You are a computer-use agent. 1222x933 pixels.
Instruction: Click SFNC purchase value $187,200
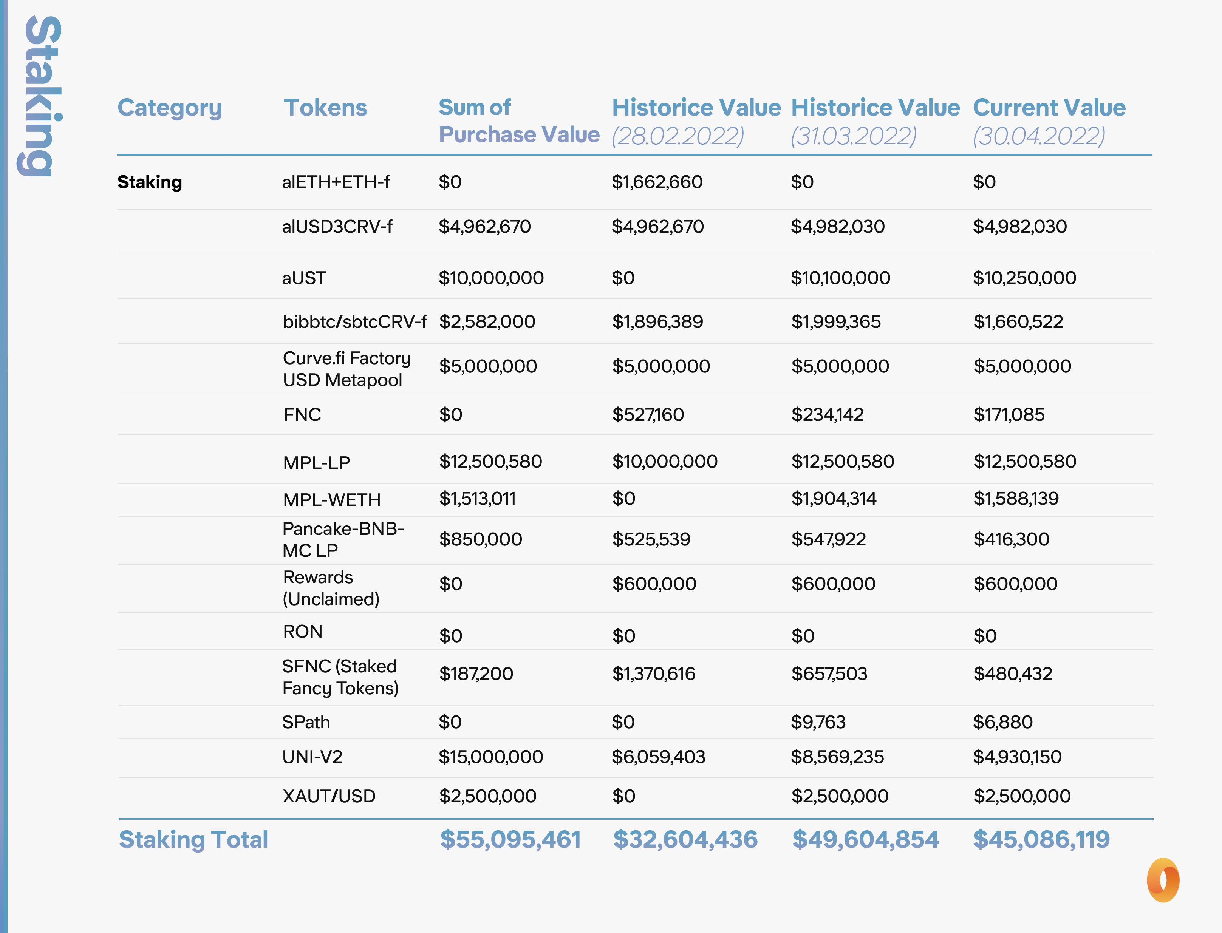click(x=476, y=673)
